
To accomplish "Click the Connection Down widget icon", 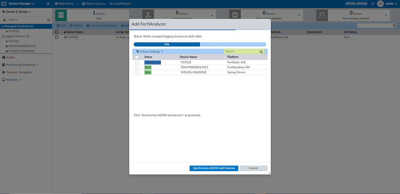I will [x=148, y=15].
